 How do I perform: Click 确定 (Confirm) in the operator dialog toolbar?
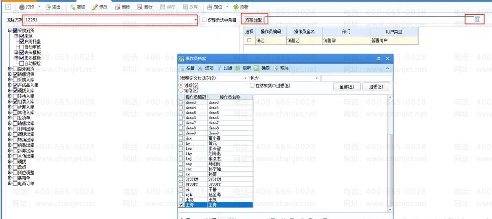pyautogui.click(x=257, y=68)
